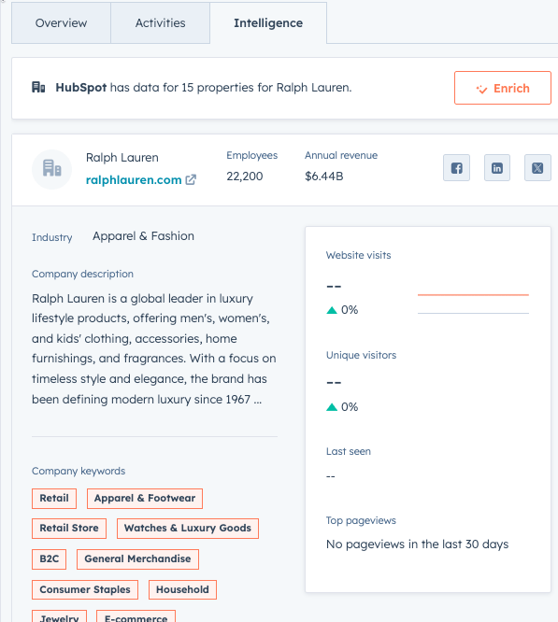
Task: Open the LinkedIn profile icon
Action: pos(497,168)
